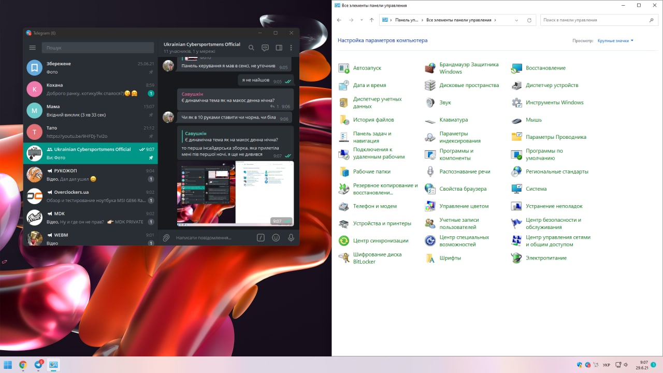Open Chrome from the taskbar

pyautogui.click(x=23, y=365)
